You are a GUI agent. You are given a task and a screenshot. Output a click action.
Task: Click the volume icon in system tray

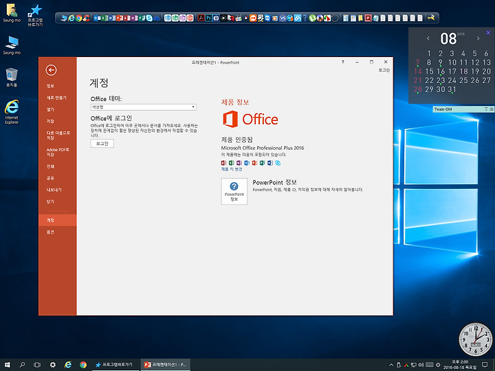coord(421,365)
